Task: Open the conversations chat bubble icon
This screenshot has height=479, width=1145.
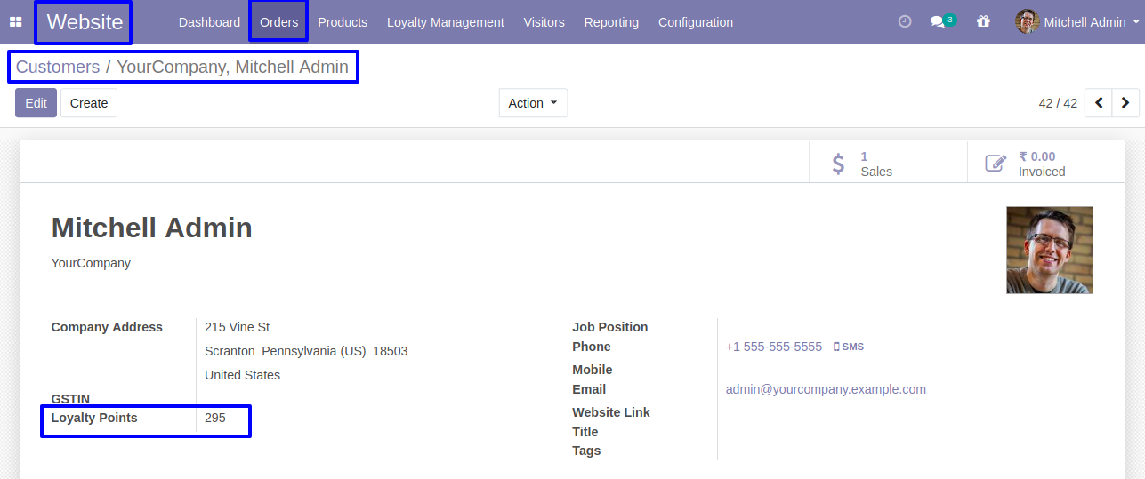Action: (x=938, y=22)
